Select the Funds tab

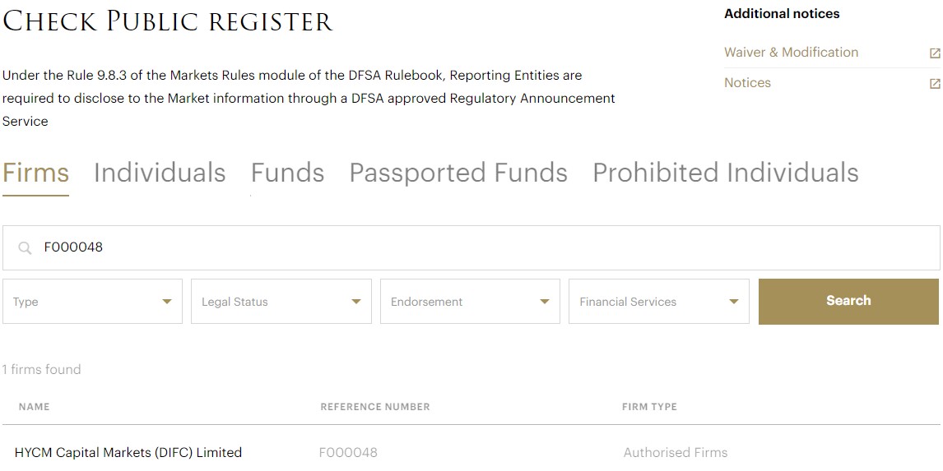click(287, 173)
